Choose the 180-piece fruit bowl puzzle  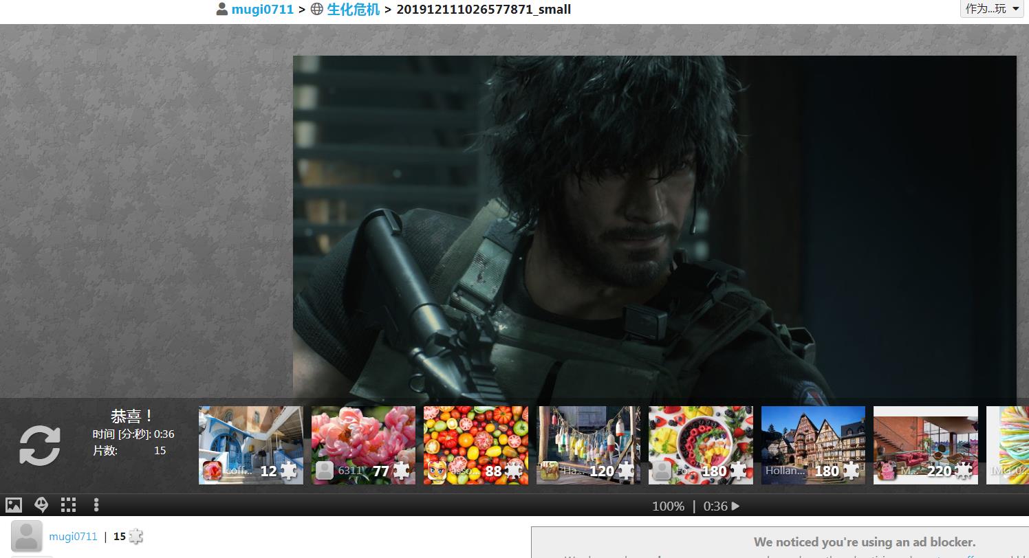(x=700, y=445)
